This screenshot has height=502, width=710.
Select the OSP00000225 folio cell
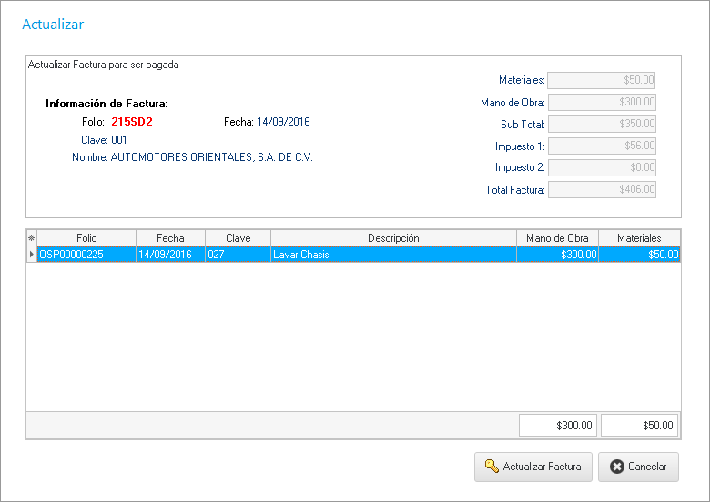coord(86,255)
